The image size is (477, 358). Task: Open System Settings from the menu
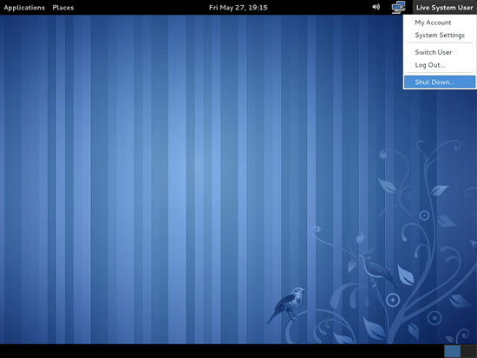440,36
